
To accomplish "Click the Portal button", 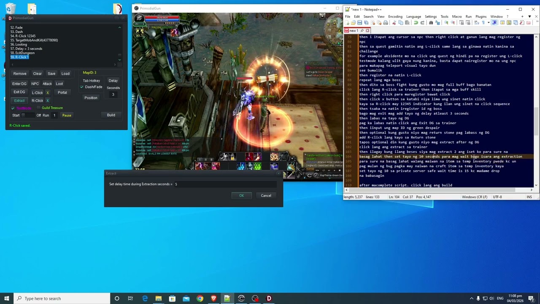I will click(62, 92).
